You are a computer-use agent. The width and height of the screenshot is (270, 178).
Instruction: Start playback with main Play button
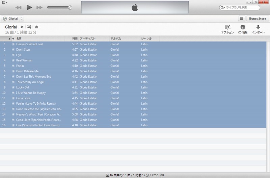tap(29, 7)
